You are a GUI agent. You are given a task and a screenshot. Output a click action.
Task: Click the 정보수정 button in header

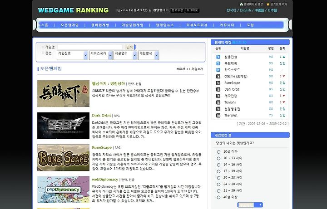pos(177,10)
